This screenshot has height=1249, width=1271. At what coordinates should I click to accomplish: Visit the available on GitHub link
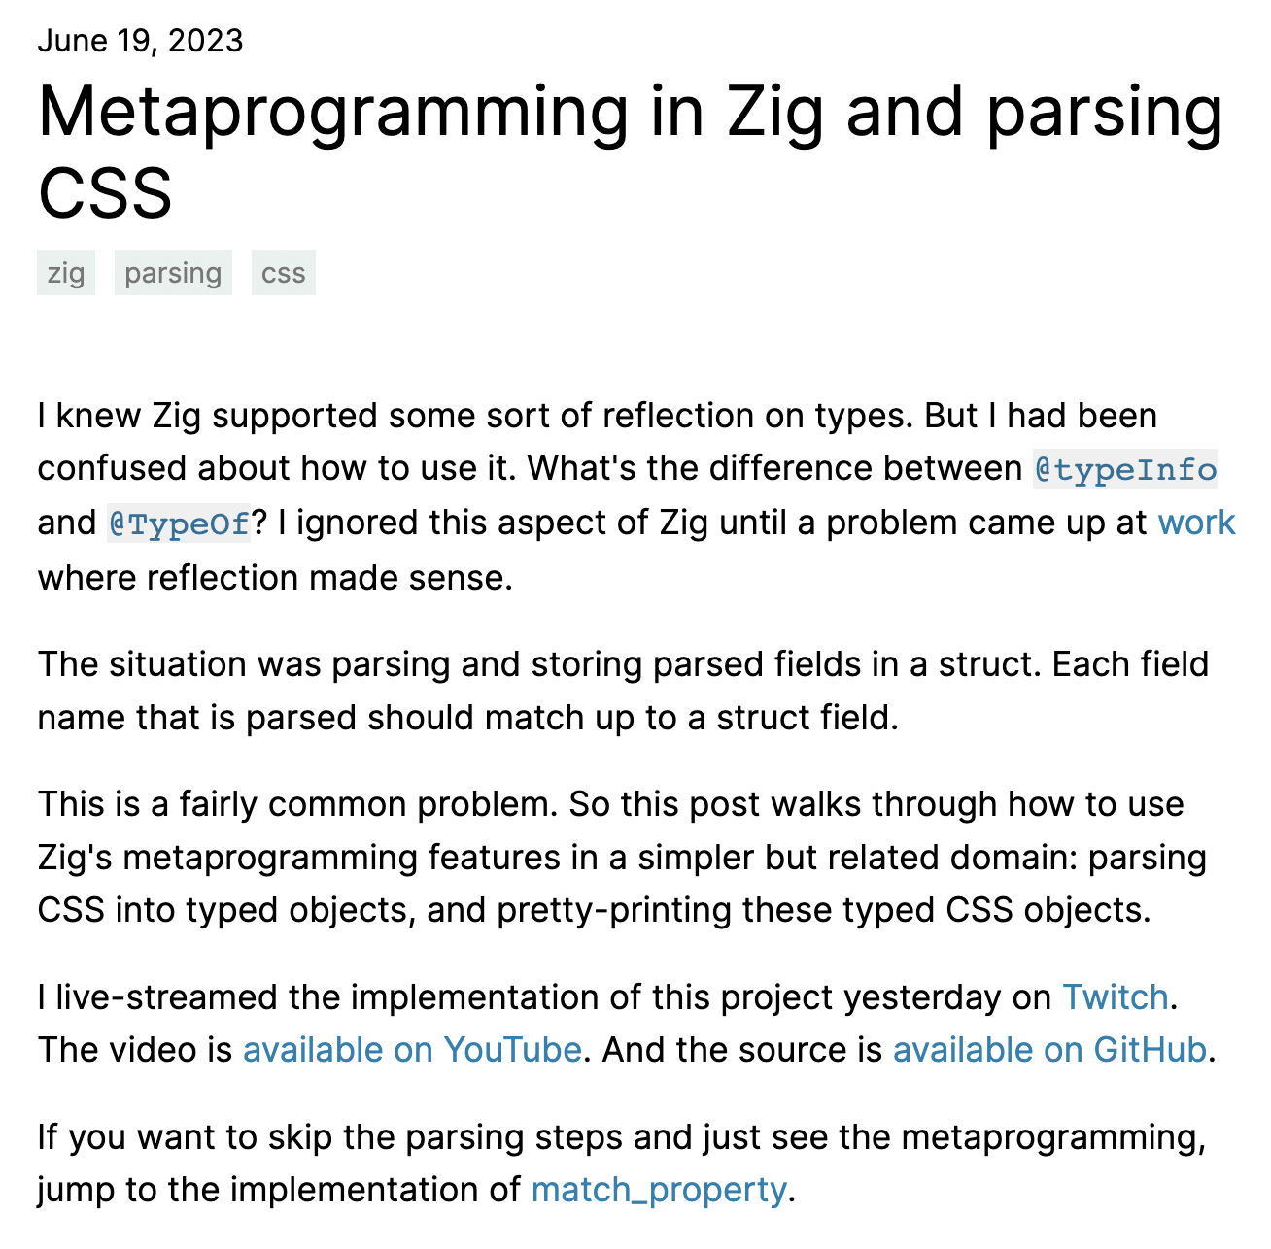pyautogui.click(x=1049, y=1050)
